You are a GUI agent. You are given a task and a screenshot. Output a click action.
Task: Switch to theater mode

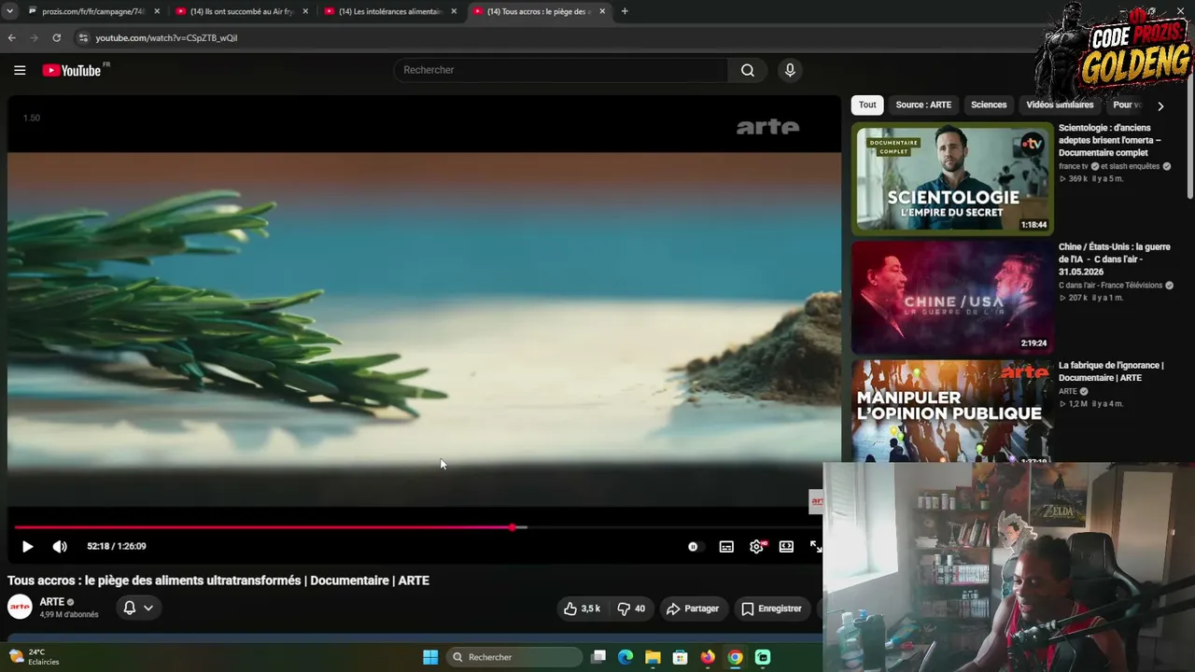786,546
